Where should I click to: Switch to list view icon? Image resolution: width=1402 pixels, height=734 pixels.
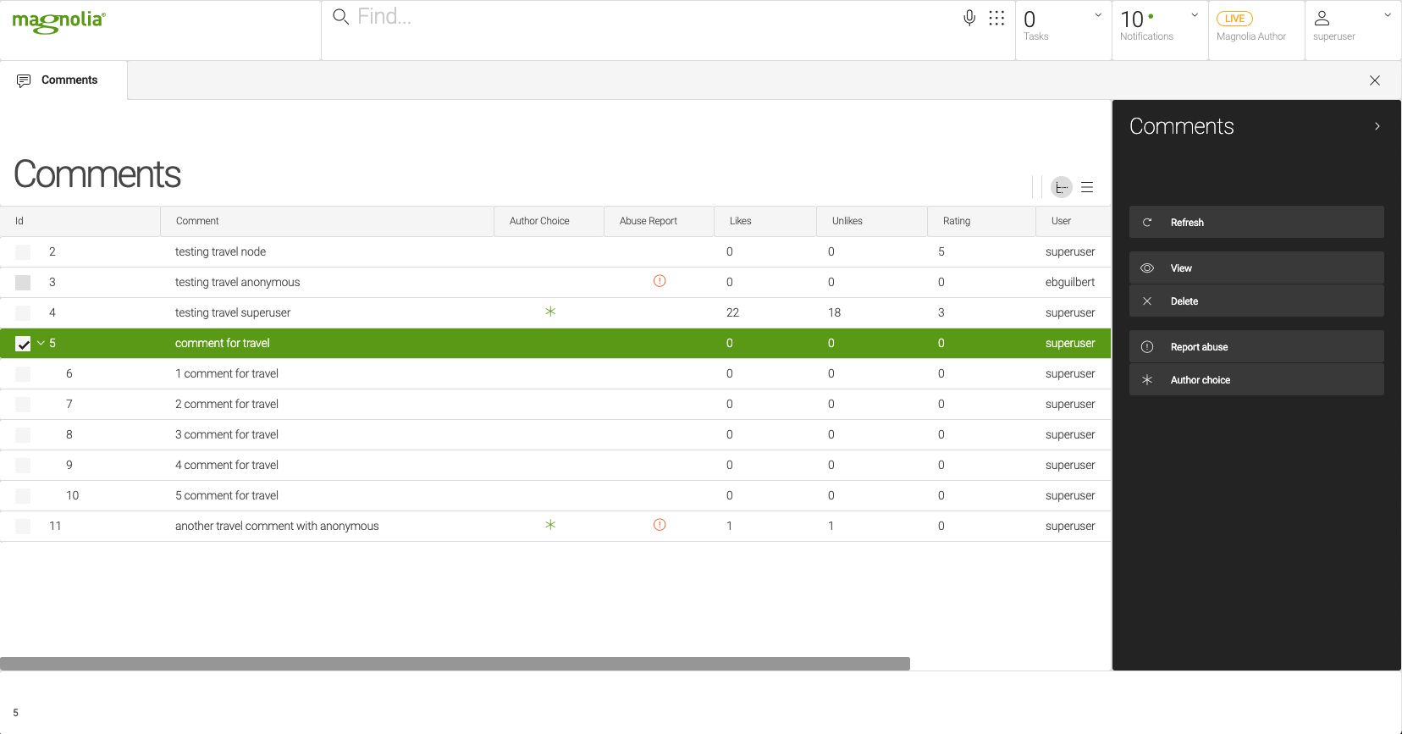(1087, 187)
